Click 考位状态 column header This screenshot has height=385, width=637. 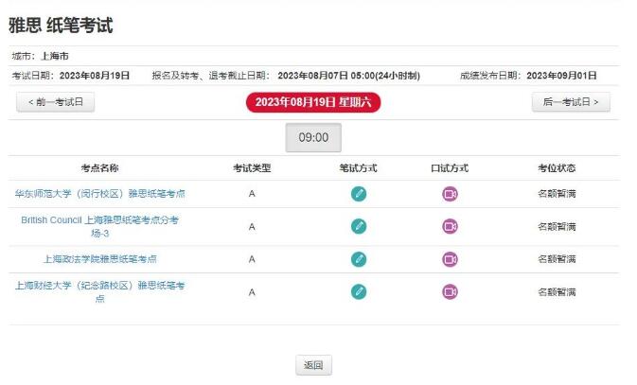pos(557,168)
